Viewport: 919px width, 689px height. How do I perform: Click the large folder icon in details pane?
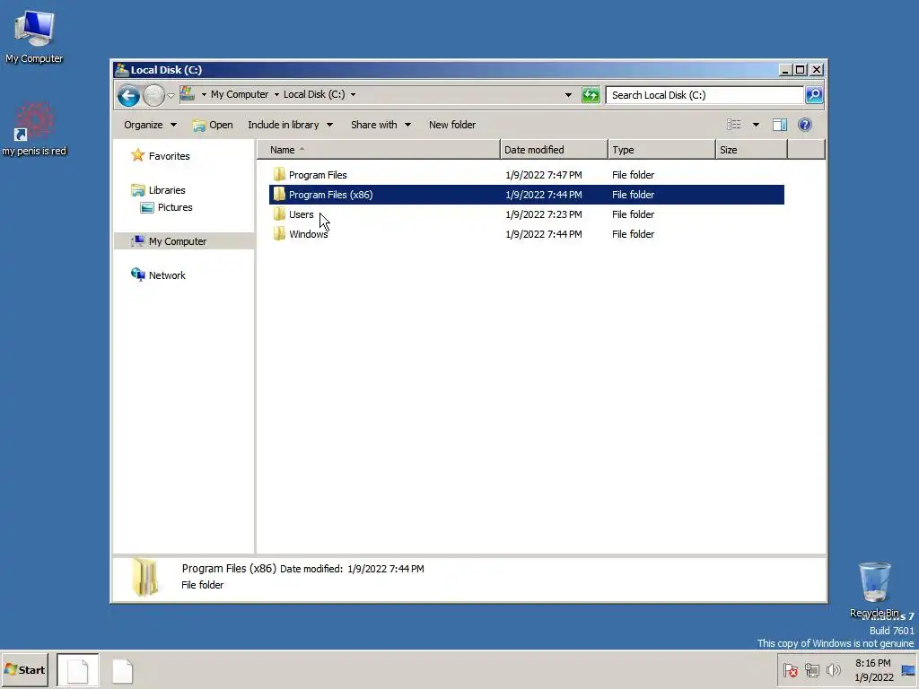[x=144, y=577]
